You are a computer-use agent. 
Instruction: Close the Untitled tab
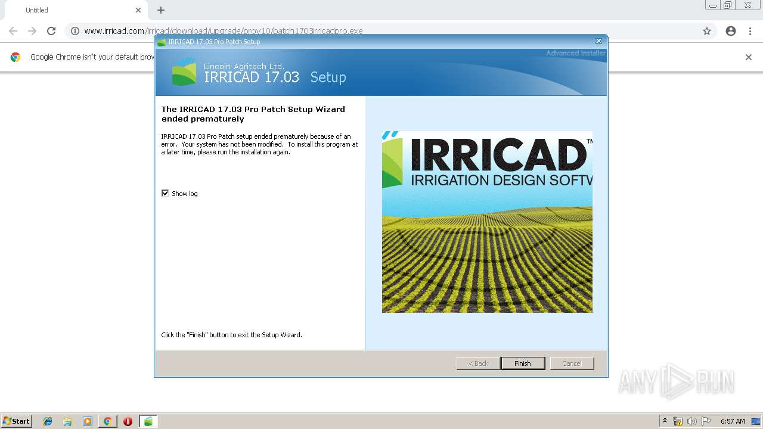(x=138, y=10)
